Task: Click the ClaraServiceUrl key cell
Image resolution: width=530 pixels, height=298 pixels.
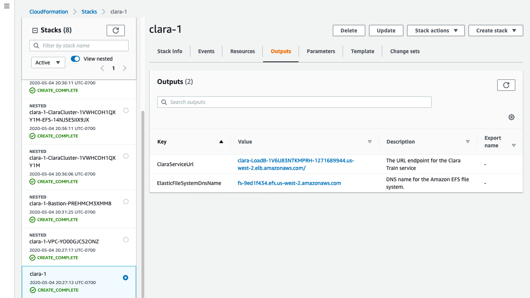Action: [x=176, y=164]
